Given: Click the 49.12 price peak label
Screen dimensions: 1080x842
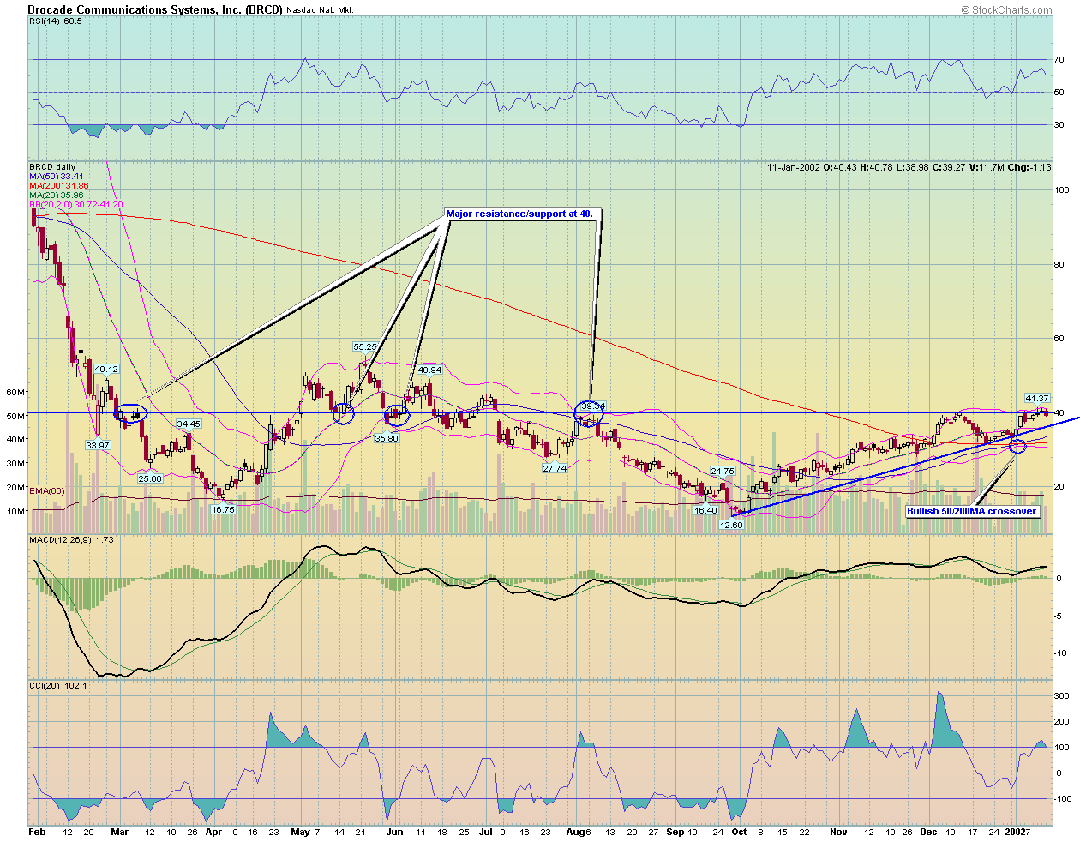Looking at the screenshot, I should 106,370.
